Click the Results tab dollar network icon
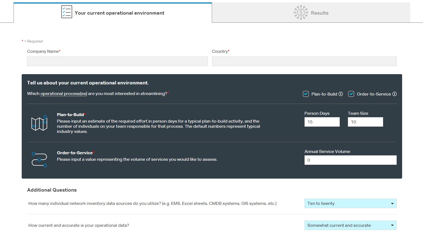This screenshot has width=423, height=233. (301, 12)
